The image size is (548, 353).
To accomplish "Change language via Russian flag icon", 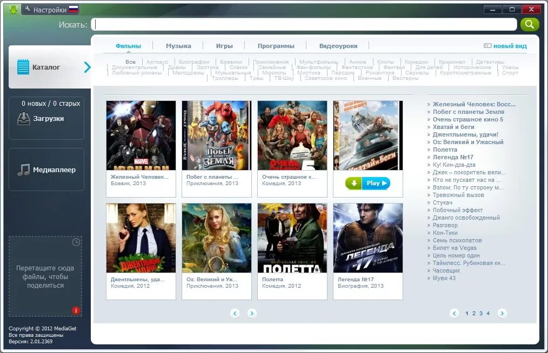I will (73, 9).
